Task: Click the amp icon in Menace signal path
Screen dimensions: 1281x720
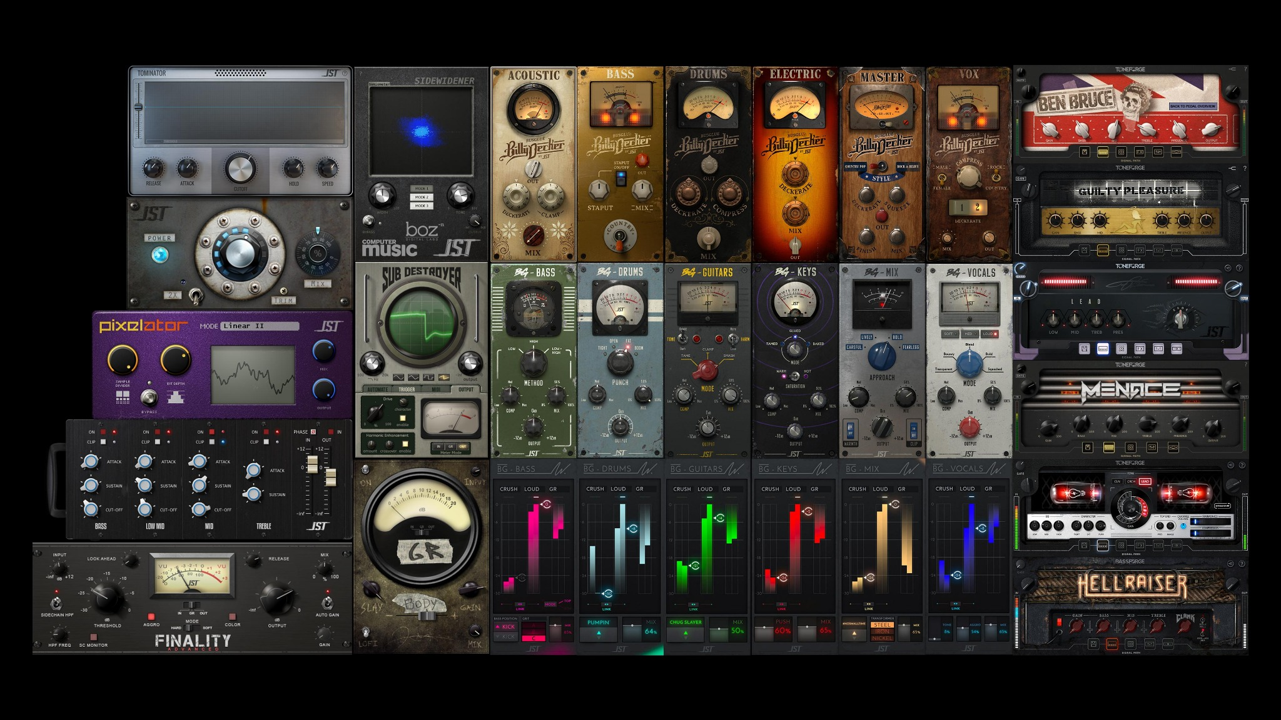Action: [x=1109, y=447]
